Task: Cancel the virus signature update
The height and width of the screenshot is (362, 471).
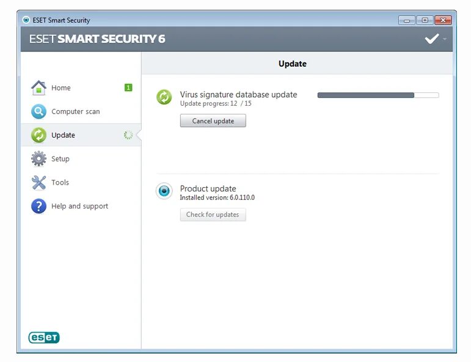Action: [213, 121]
